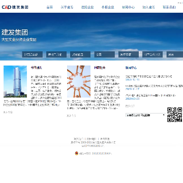This screenshot has width=183, height=183.
Task: Click the skyscraper building thumbnail
Action: (x=15, y=81)
